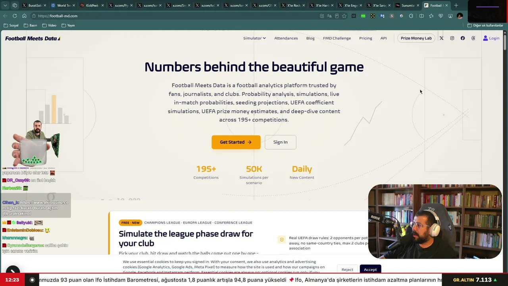Click the Login link in the site header
508x286 pixels.
(x=491, y=38)
